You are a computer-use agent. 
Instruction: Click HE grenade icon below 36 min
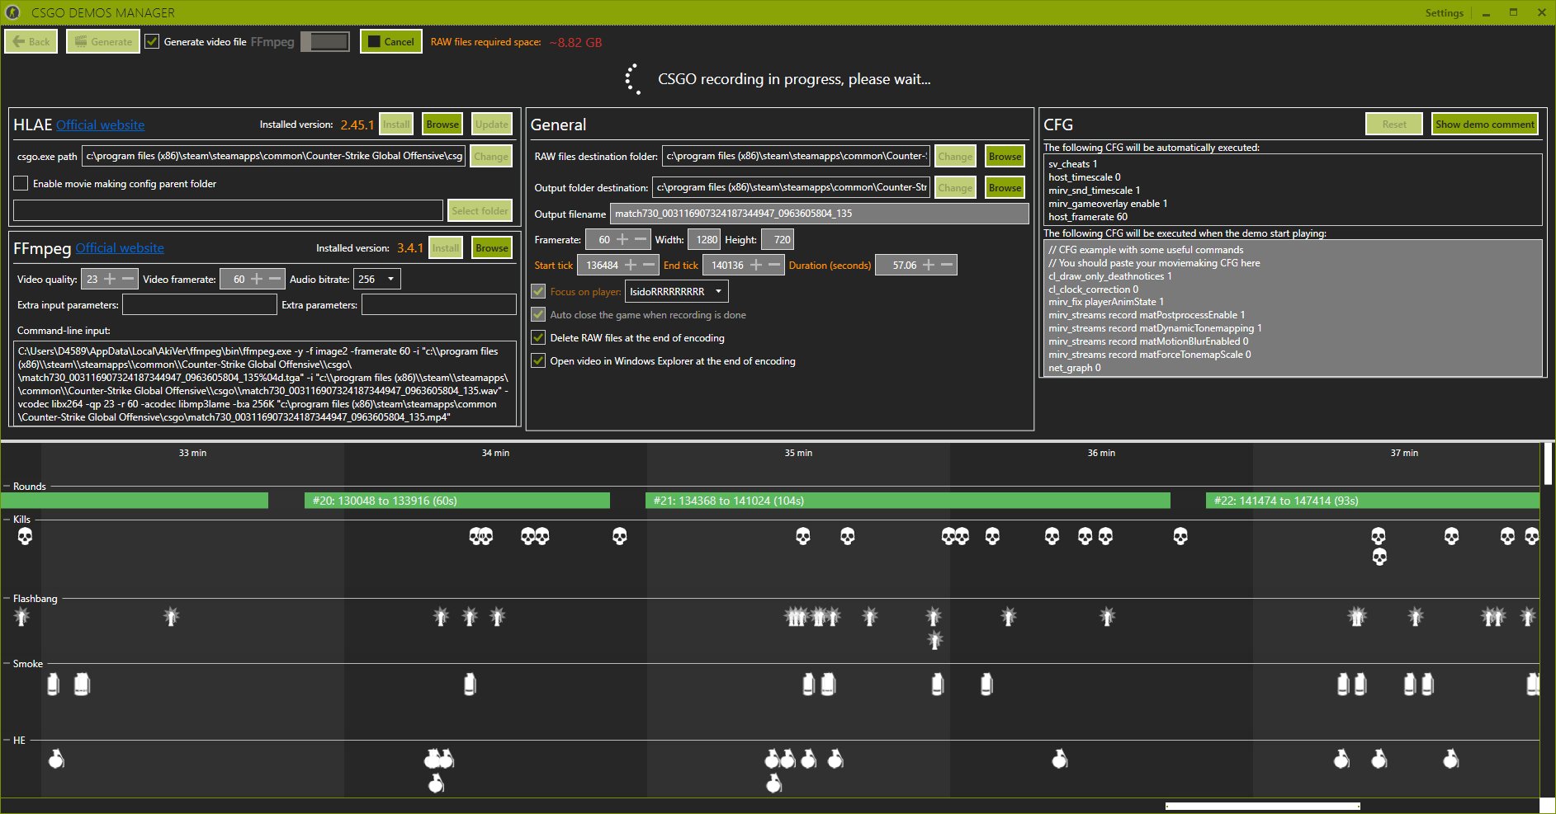click(x=1060, y=759)
